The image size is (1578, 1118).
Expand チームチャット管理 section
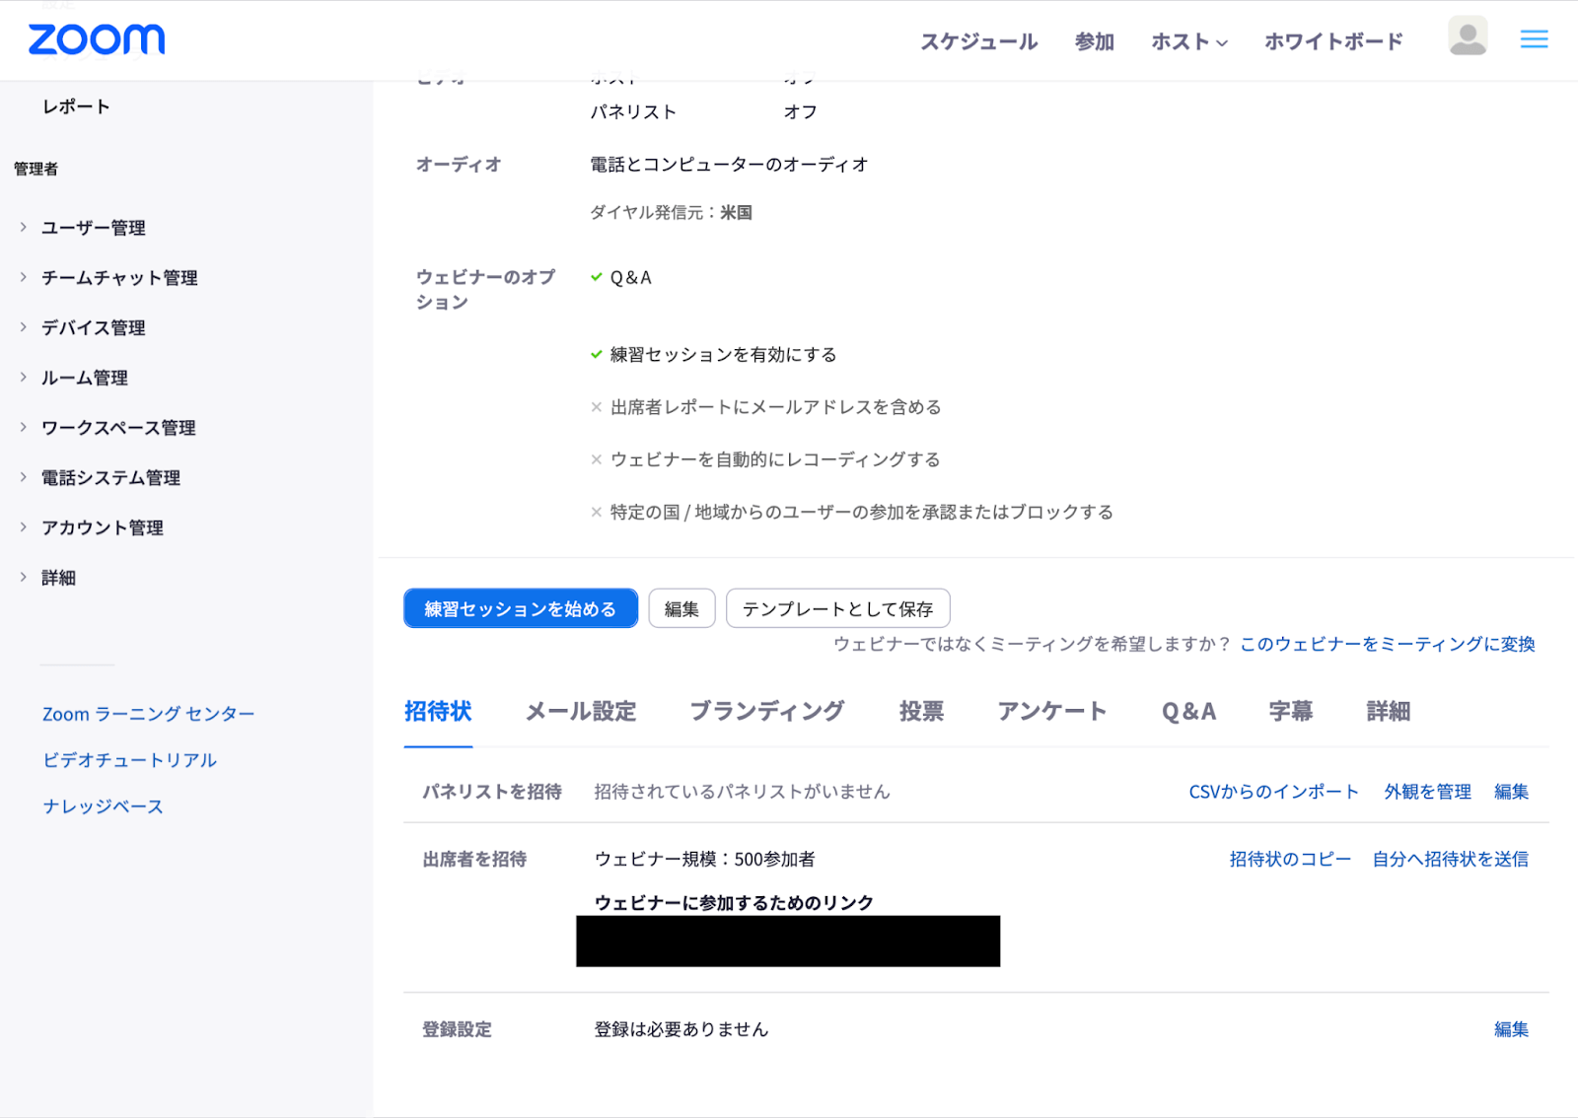[x=118, y=278]
